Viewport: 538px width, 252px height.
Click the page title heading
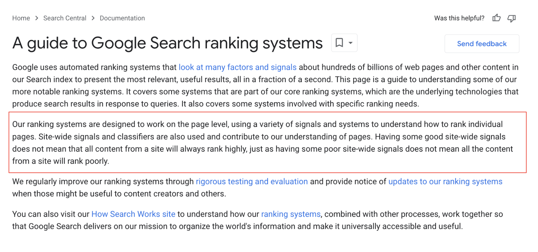(x=167, y=43)
